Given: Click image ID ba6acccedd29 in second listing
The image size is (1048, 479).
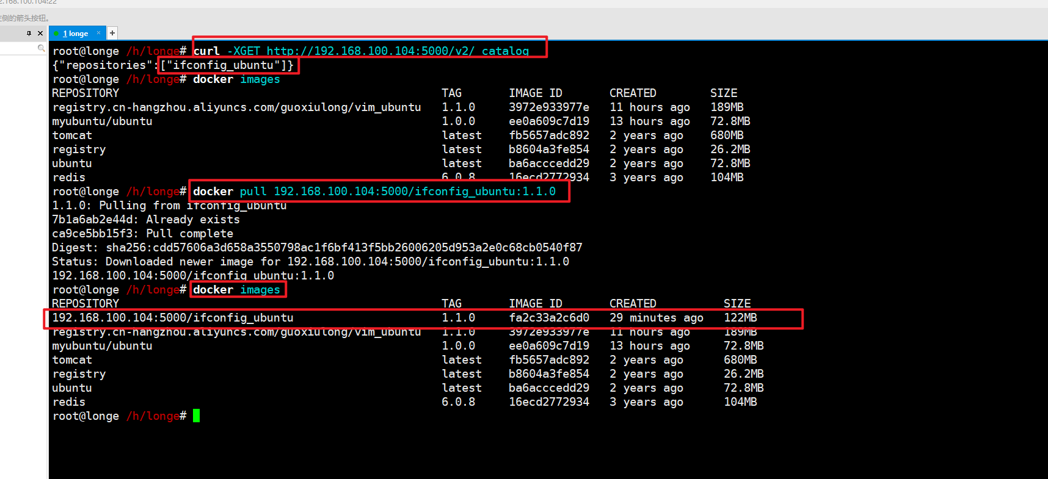Looking at the screenshot, I should tap(549, 388).
